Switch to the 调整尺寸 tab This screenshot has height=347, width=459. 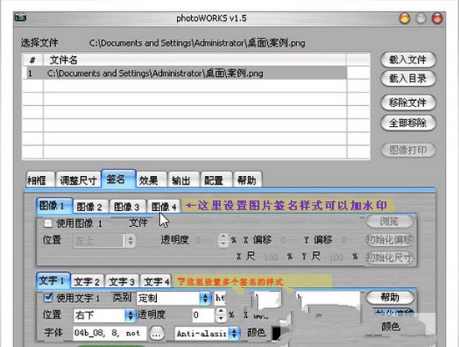78,180
